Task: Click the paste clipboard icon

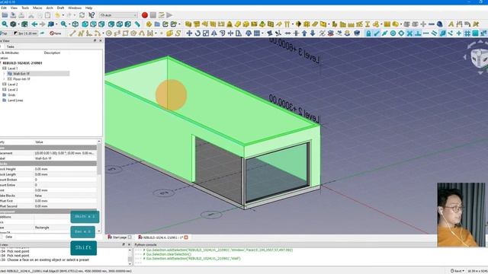Action: click(47, 15)
